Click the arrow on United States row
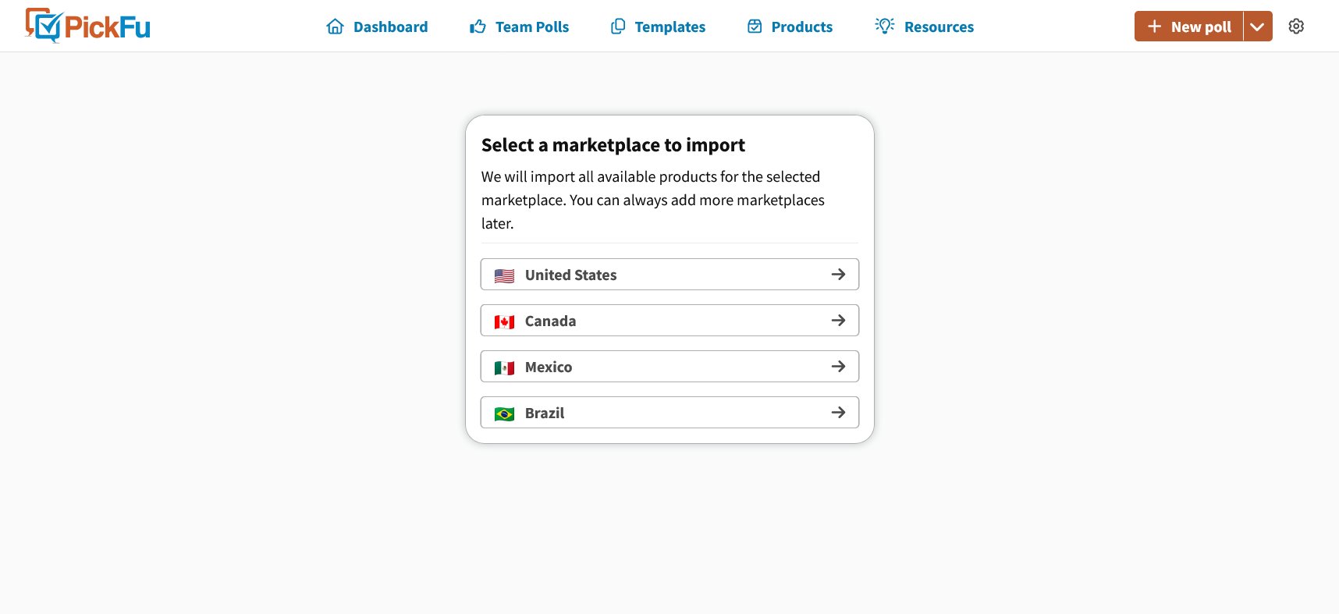 (839, 275)
